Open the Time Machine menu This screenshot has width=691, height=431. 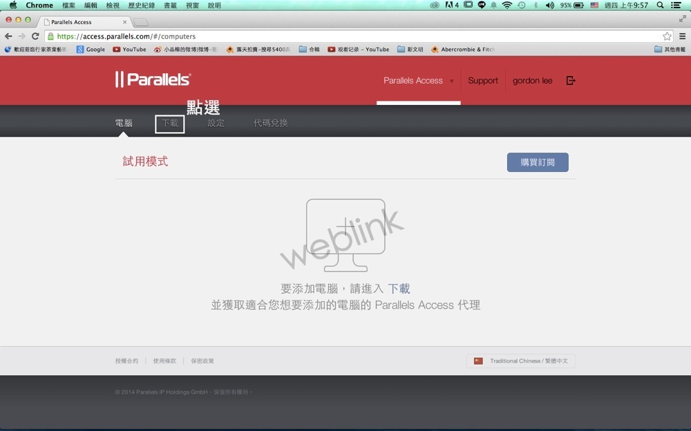tap(521, 6)
